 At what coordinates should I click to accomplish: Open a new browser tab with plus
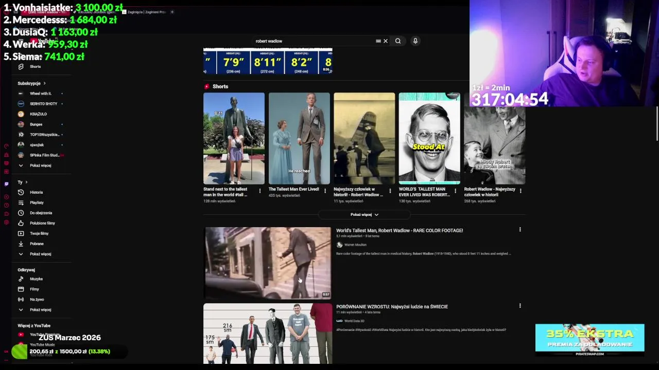click(172, 12)
